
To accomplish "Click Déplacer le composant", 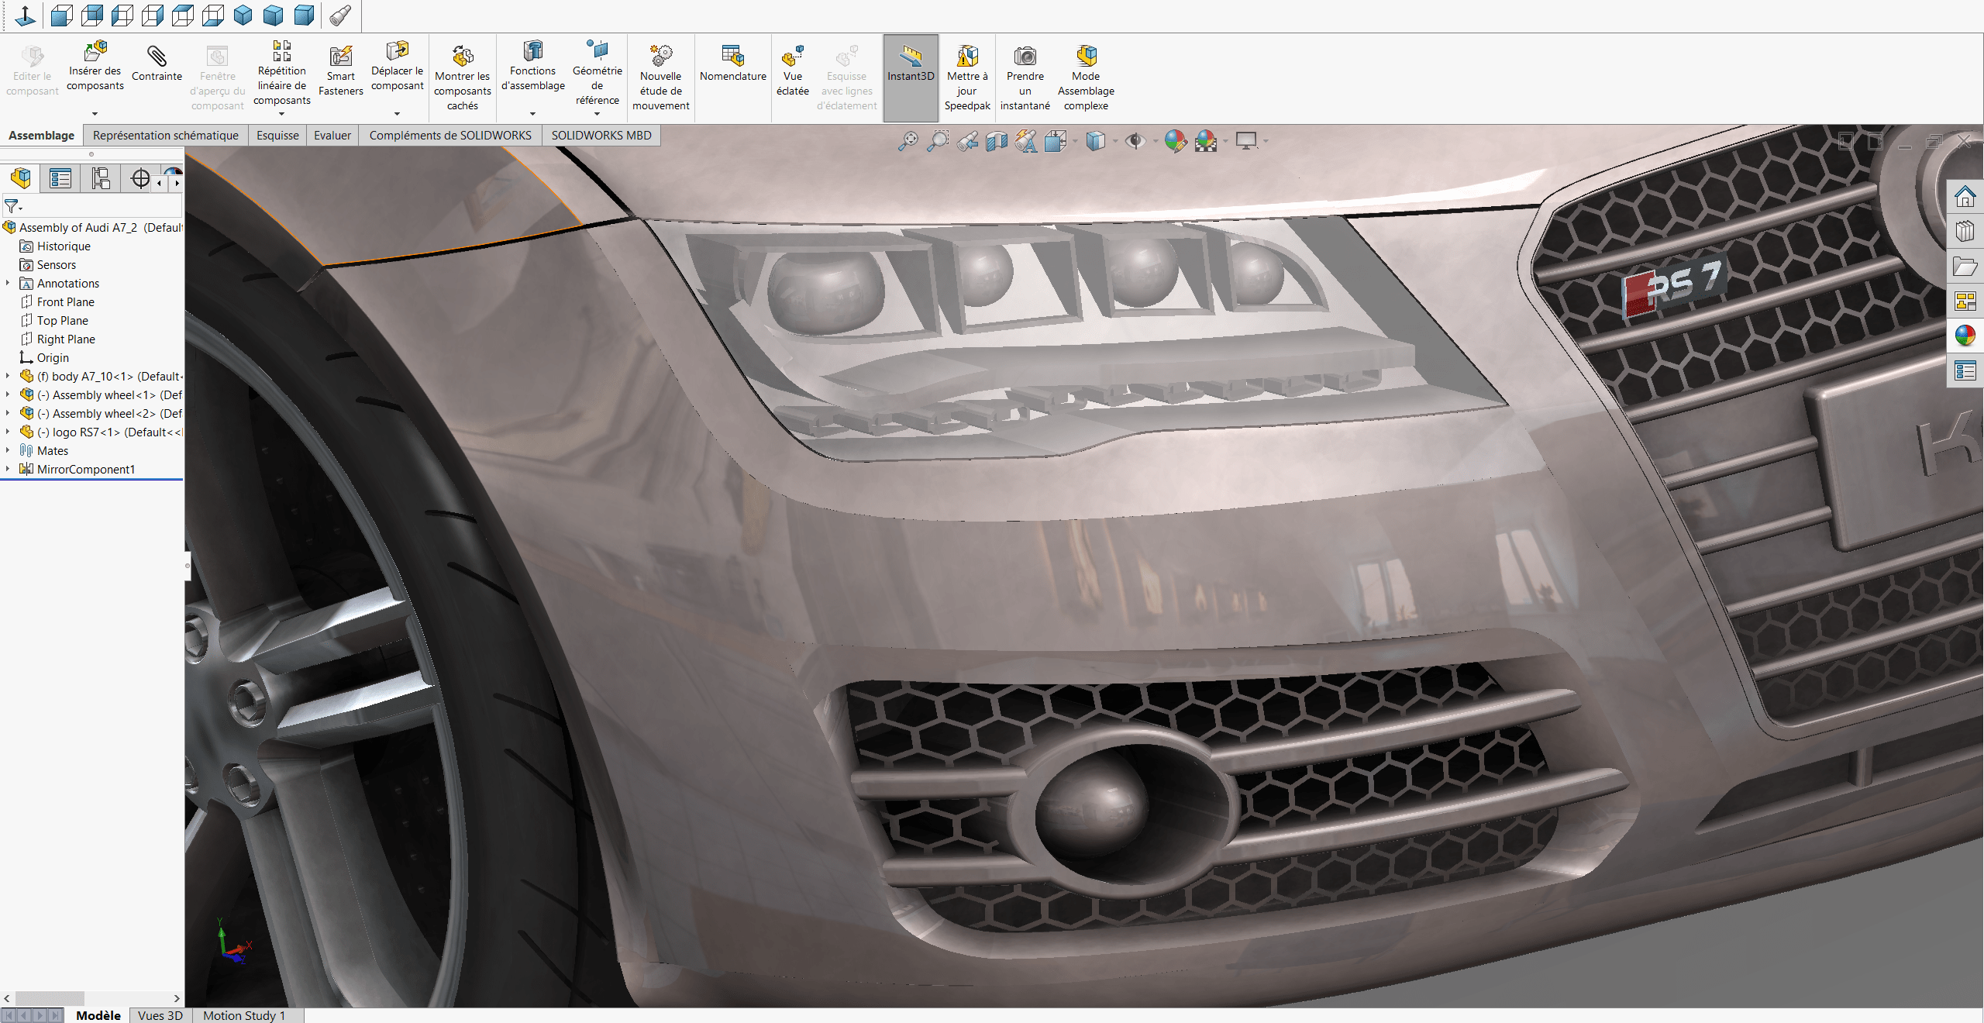I will coord(397,67).
